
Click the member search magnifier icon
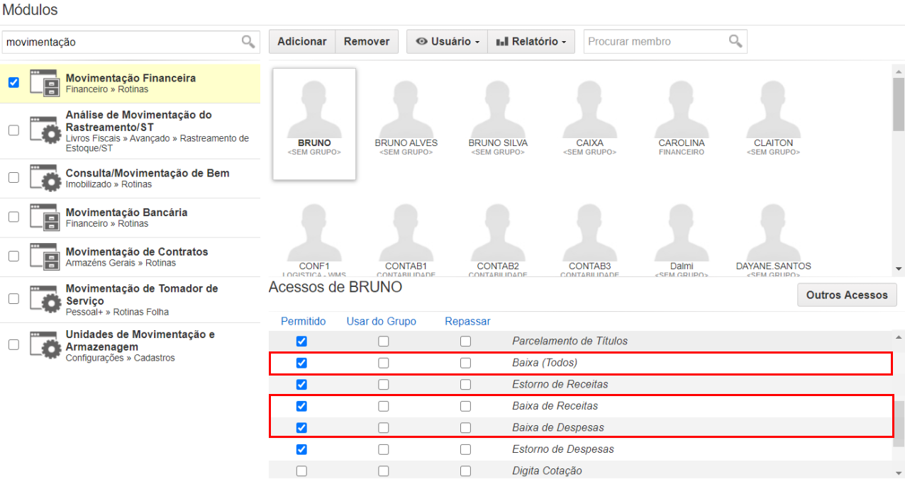735,41
